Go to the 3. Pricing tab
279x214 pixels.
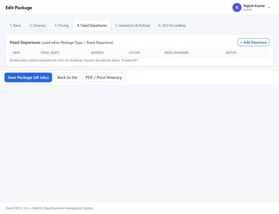click(61, 25)
